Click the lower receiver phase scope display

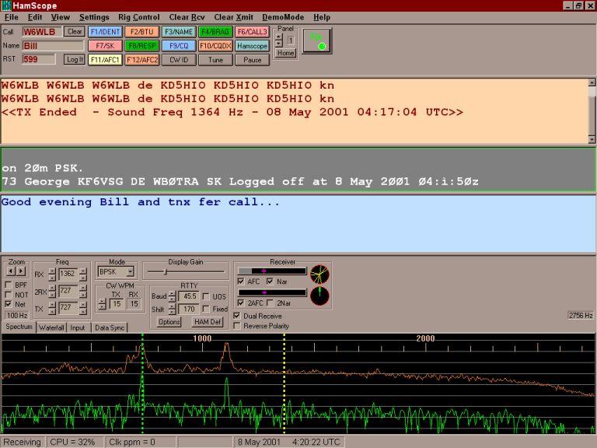[x=319, y=296]
